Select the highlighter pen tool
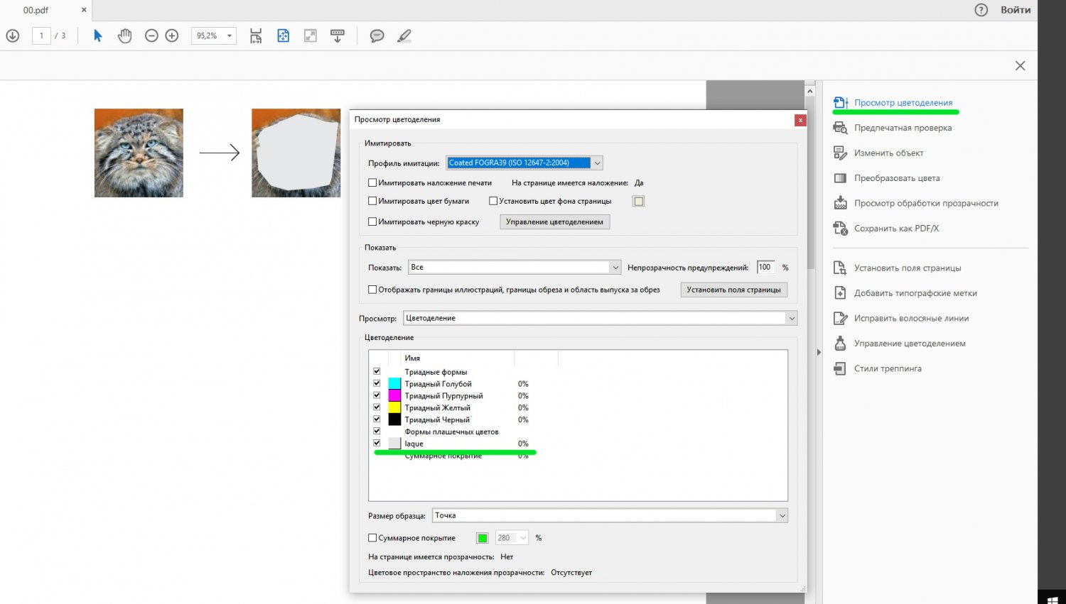1066x604 pixels. click(404, 35)
